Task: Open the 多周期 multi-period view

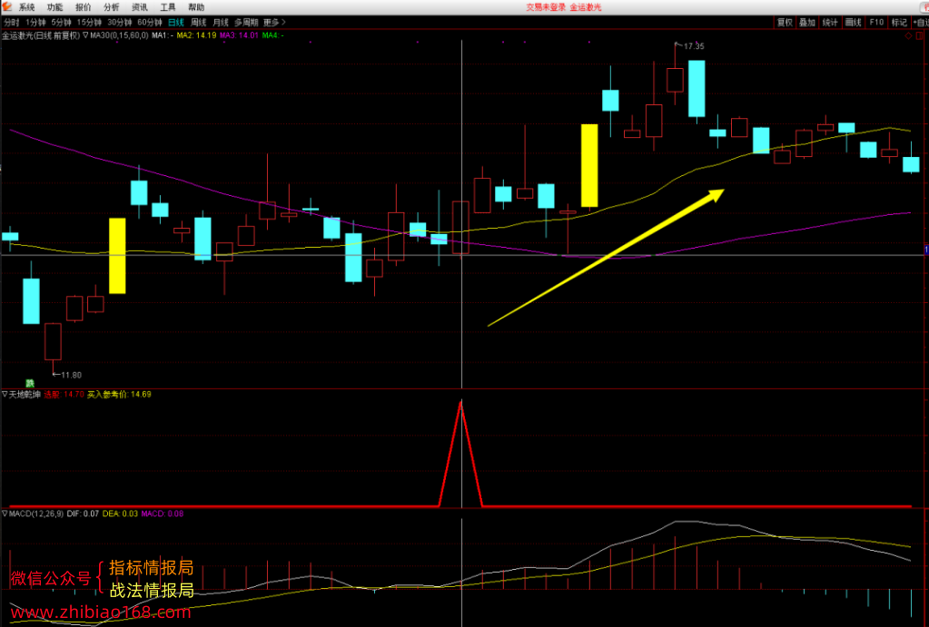Action: pos(246,23)
